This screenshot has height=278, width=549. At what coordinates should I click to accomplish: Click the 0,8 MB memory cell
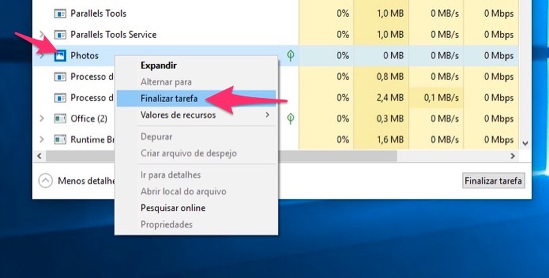pos(381,76)
